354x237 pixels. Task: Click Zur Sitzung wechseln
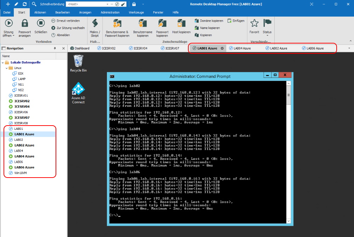click(68, 28)
